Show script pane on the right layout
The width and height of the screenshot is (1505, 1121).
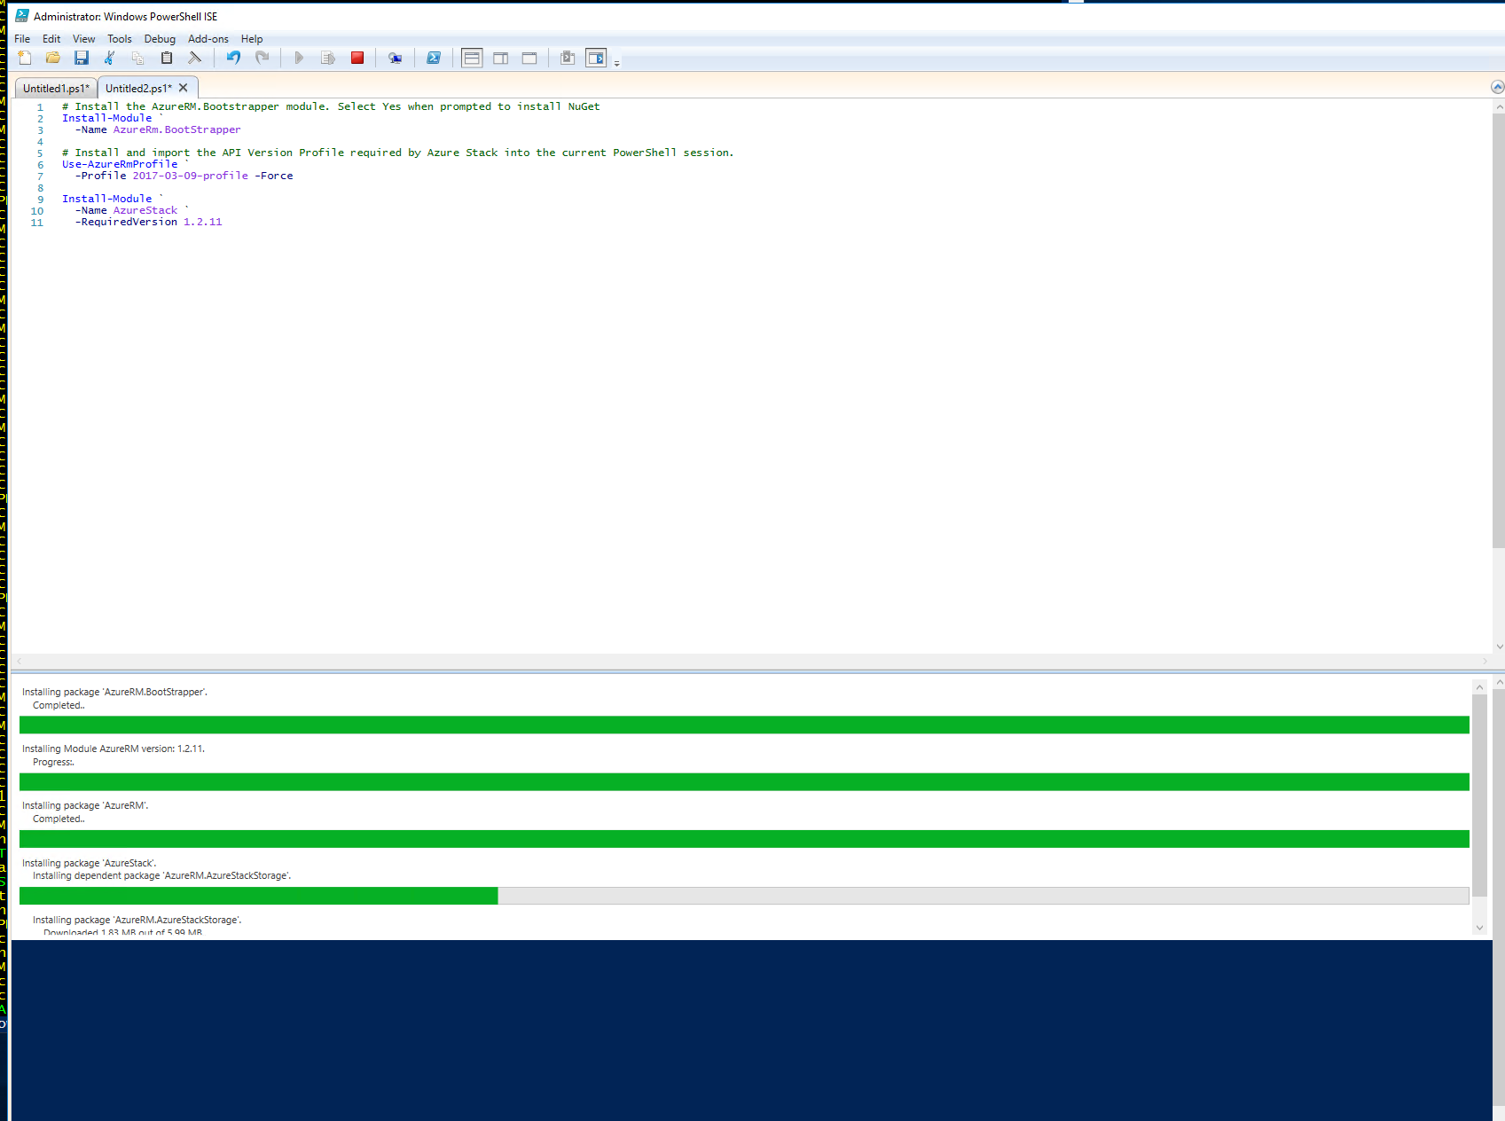coord(501,58)
